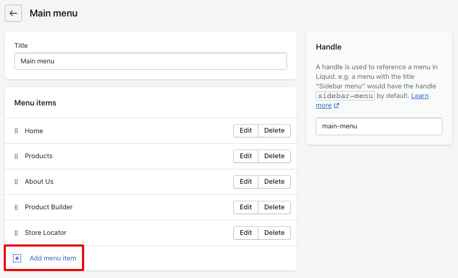
Task: Click the drag handle beside Home
Action: [16, 131]
